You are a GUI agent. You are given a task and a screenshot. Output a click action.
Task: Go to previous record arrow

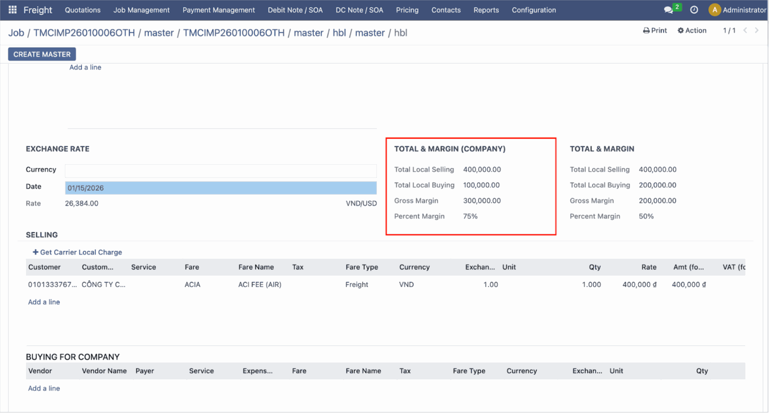coord(745,30)
